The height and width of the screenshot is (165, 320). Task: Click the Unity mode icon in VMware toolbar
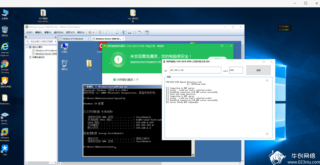point(140,32)
